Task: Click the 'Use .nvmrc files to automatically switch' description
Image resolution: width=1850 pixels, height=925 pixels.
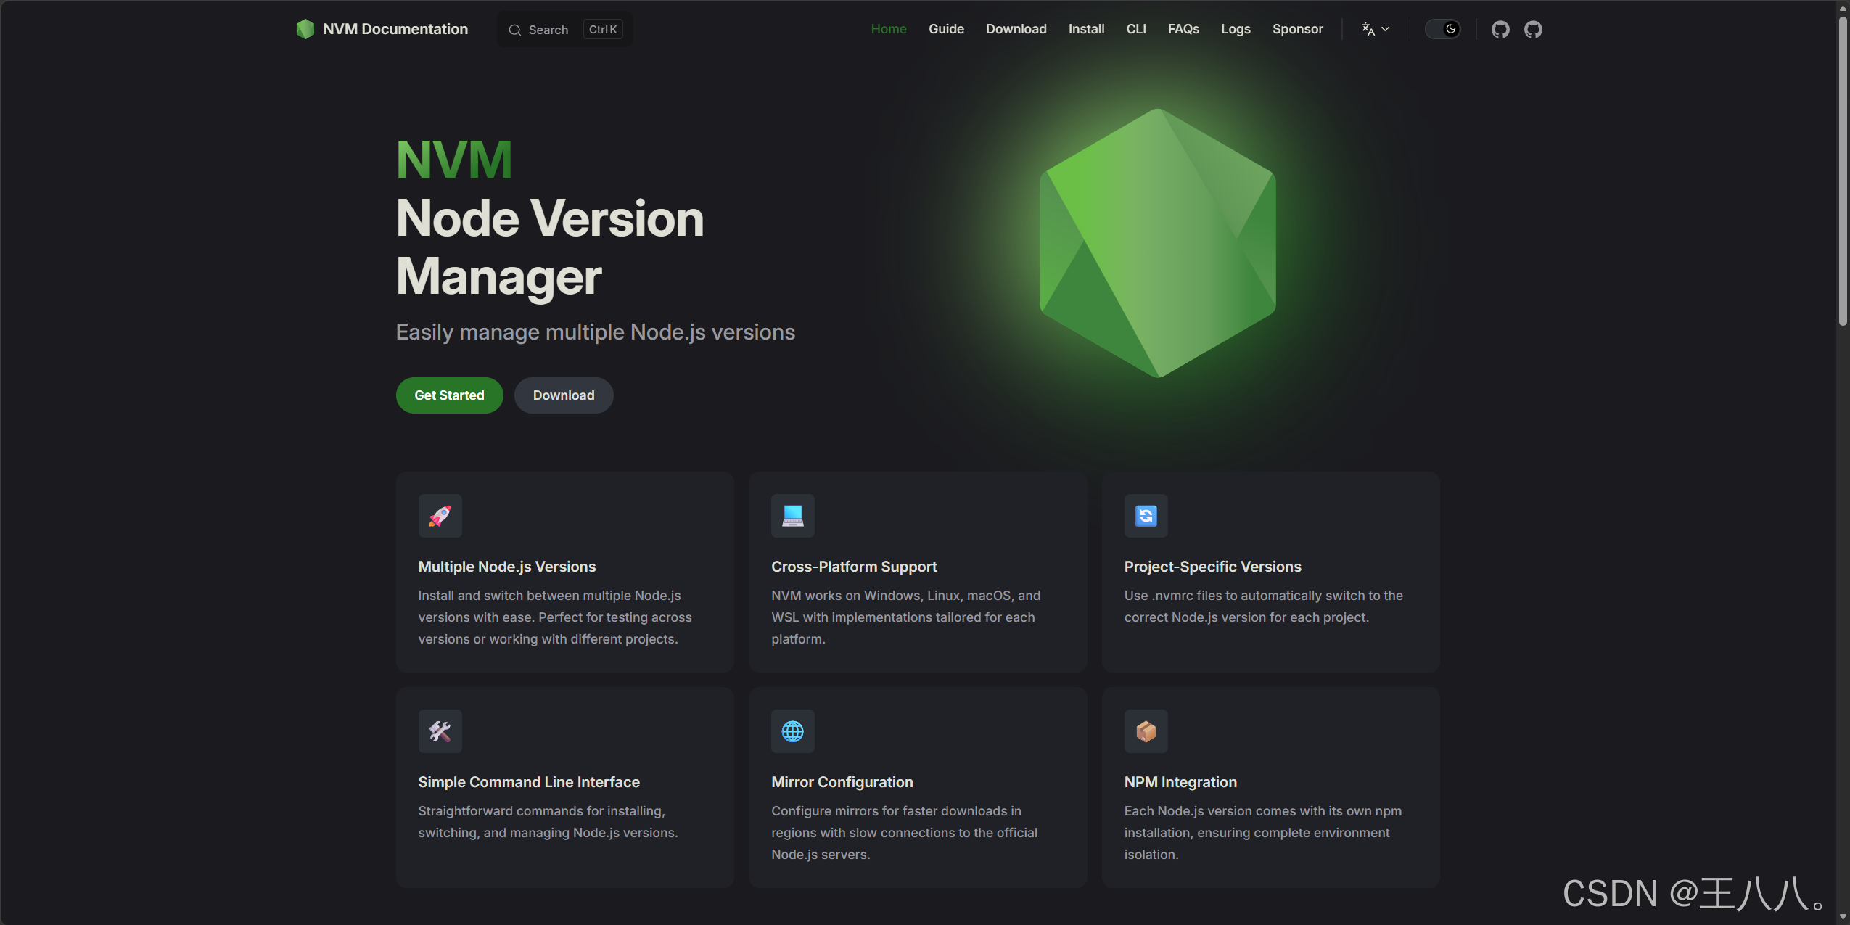Action: point(1264,607)
